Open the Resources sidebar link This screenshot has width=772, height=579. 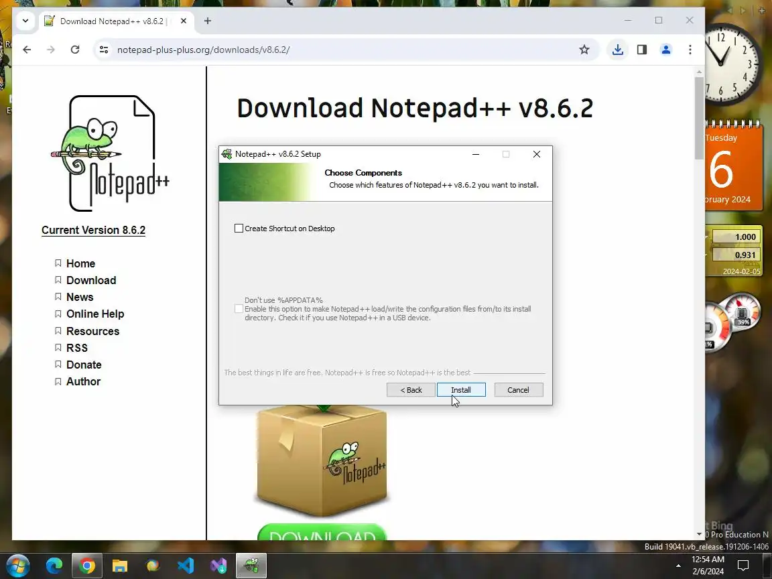pyautogui.click(x=92, y=331)
